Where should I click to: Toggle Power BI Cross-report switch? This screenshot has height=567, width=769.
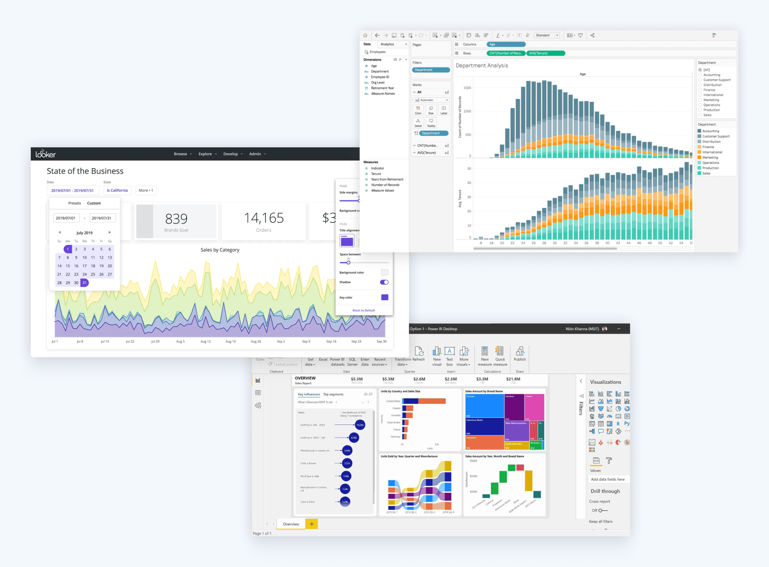click(x=603, y=510)
